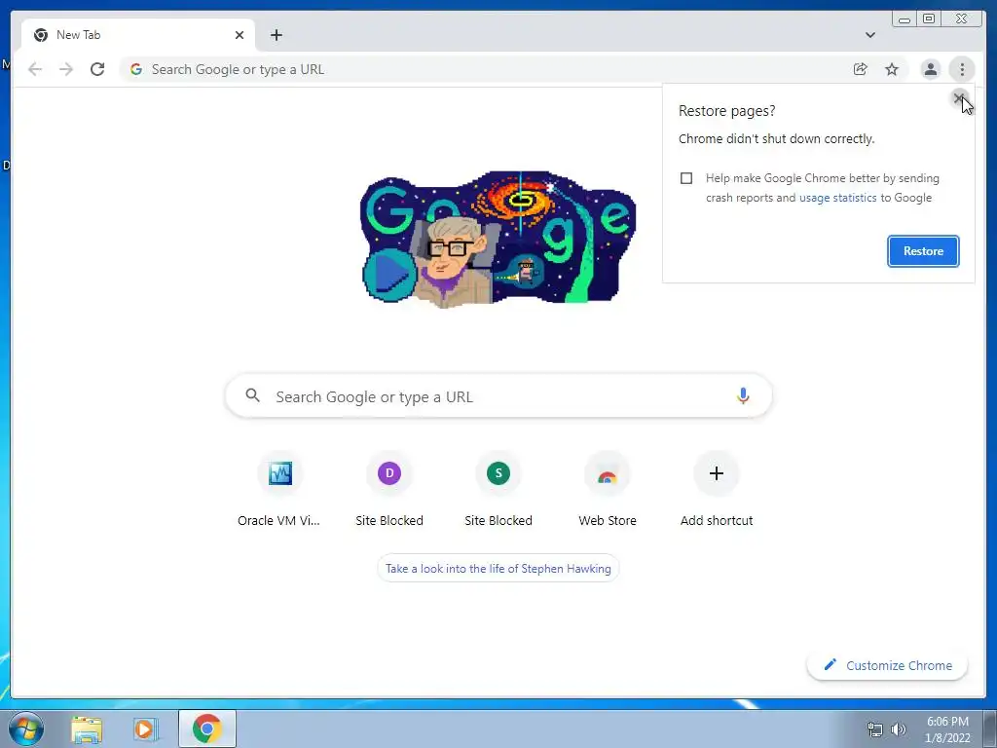Click the browser back arrow

(35, 69)
